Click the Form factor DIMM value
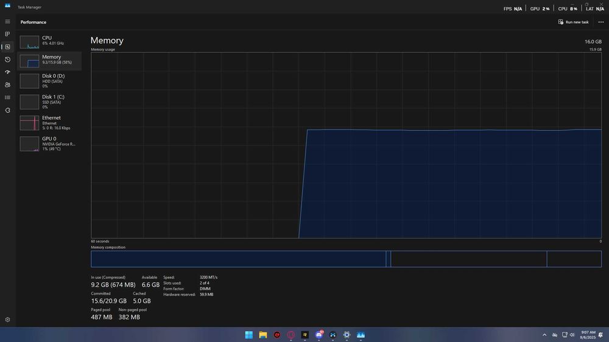Screen dimensions: 609x342 (x=205, y=289)
